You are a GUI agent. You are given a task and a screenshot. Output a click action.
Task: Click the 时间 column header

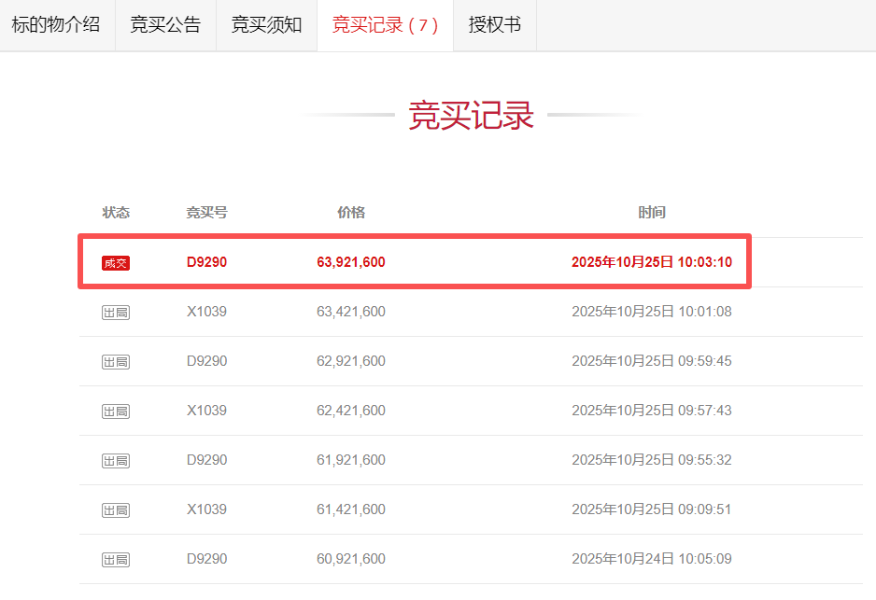(651, 213)
